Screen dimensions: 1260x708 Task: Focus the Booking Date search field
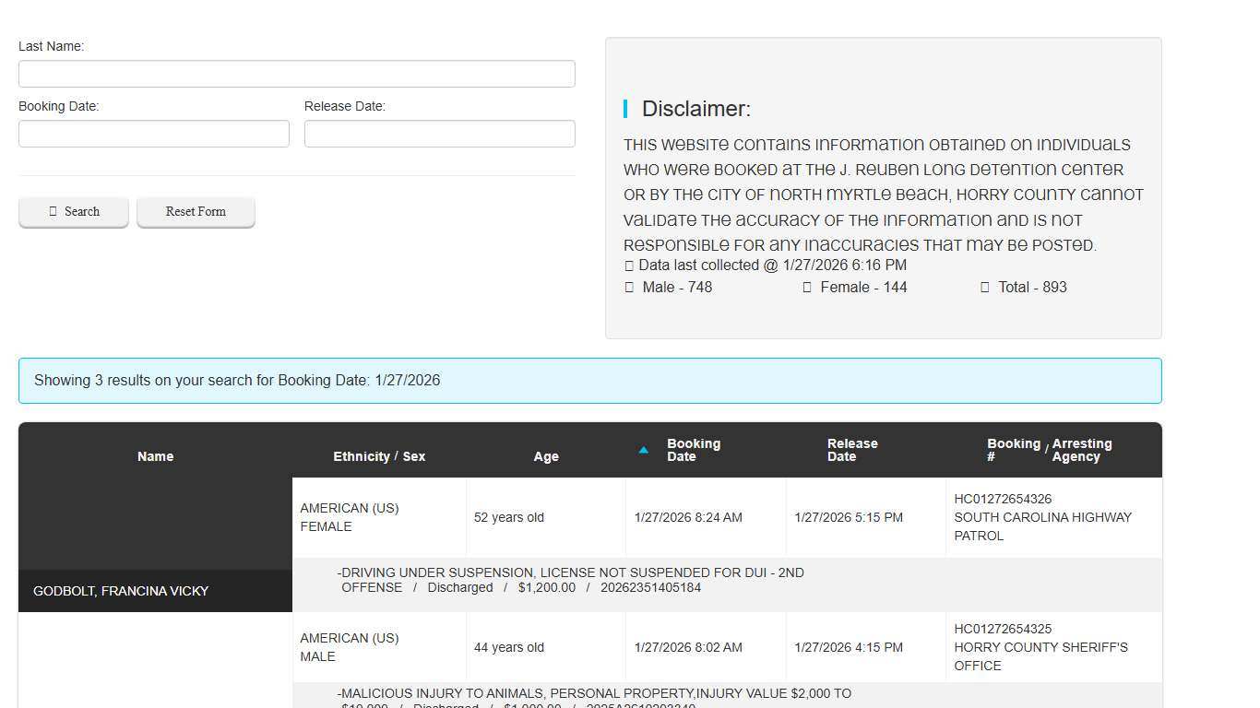[153, 134]
